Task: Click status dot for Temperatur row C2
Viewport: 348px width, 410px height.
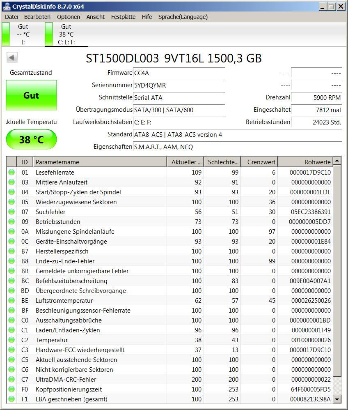Action: pos(11,340)
